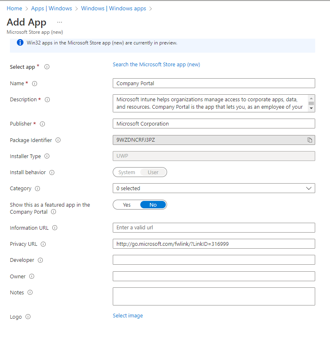
Task: Click the Install behavior info icon
Action: (x=52, y=172)
